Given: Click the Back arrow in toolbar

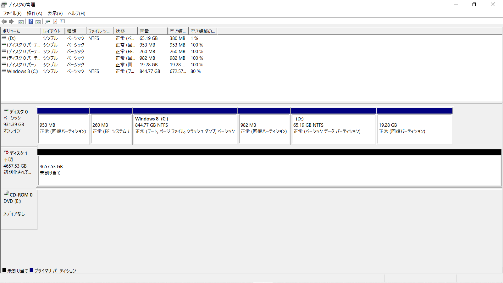Looking at the screenshot, I should [x=4, y=22].
